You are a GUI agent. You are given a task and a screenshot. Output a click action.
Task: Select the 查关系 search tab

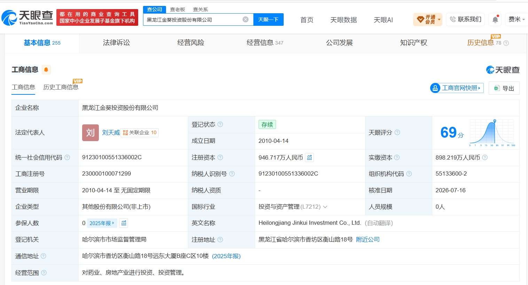pos(200,9)
